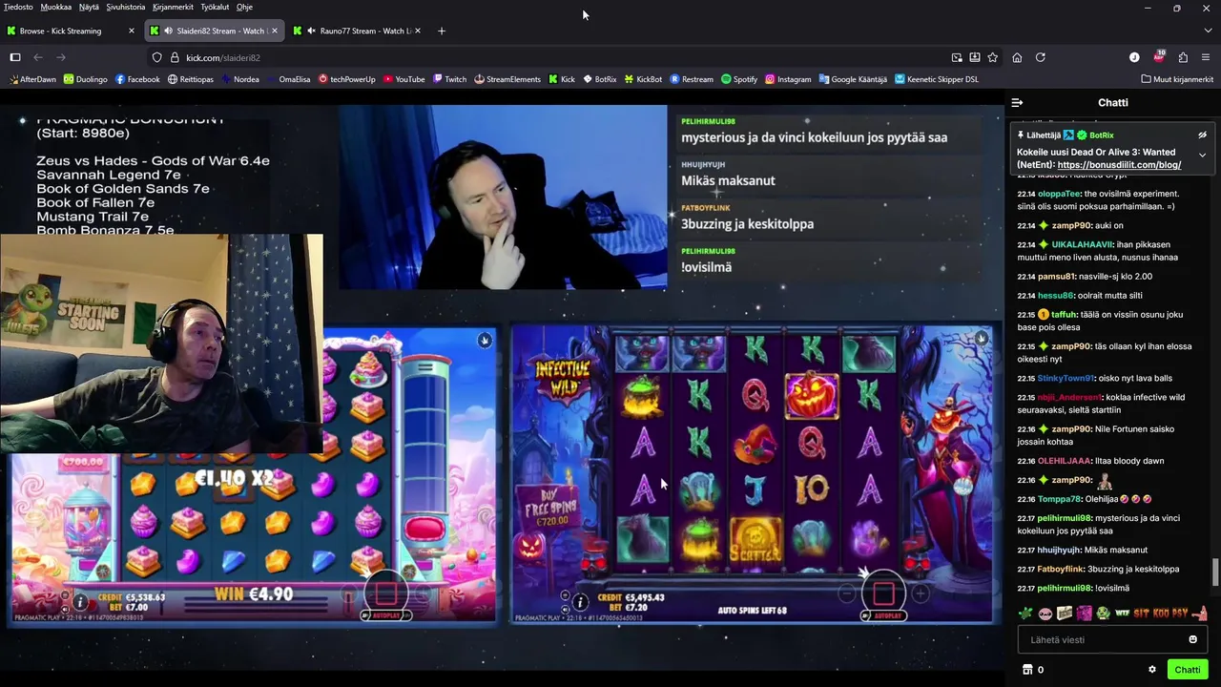
Task: Open the chat shop points icon
Action: tap(1027, 670)
